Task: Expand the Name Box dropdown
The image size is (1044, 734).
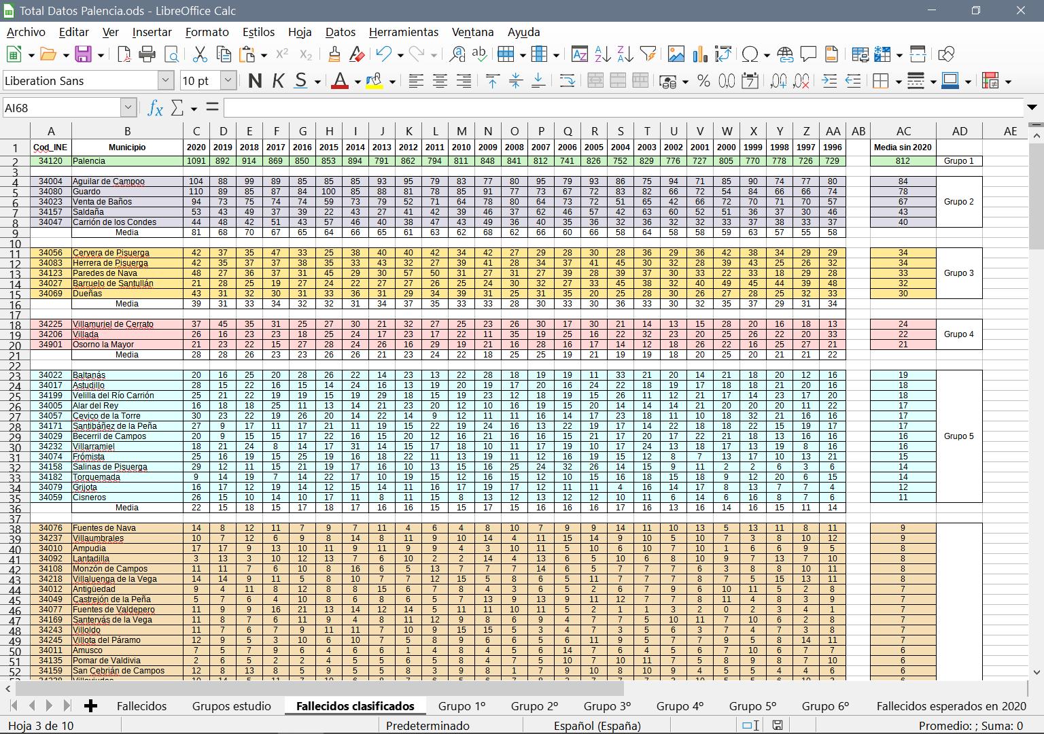Action: 128,108
